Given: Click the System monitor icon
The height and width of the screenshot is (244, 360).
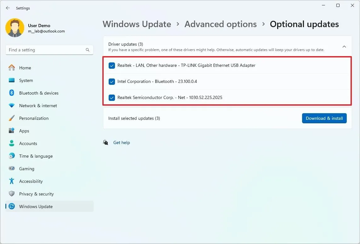Looking at the screenshot, I should (12, 80).
